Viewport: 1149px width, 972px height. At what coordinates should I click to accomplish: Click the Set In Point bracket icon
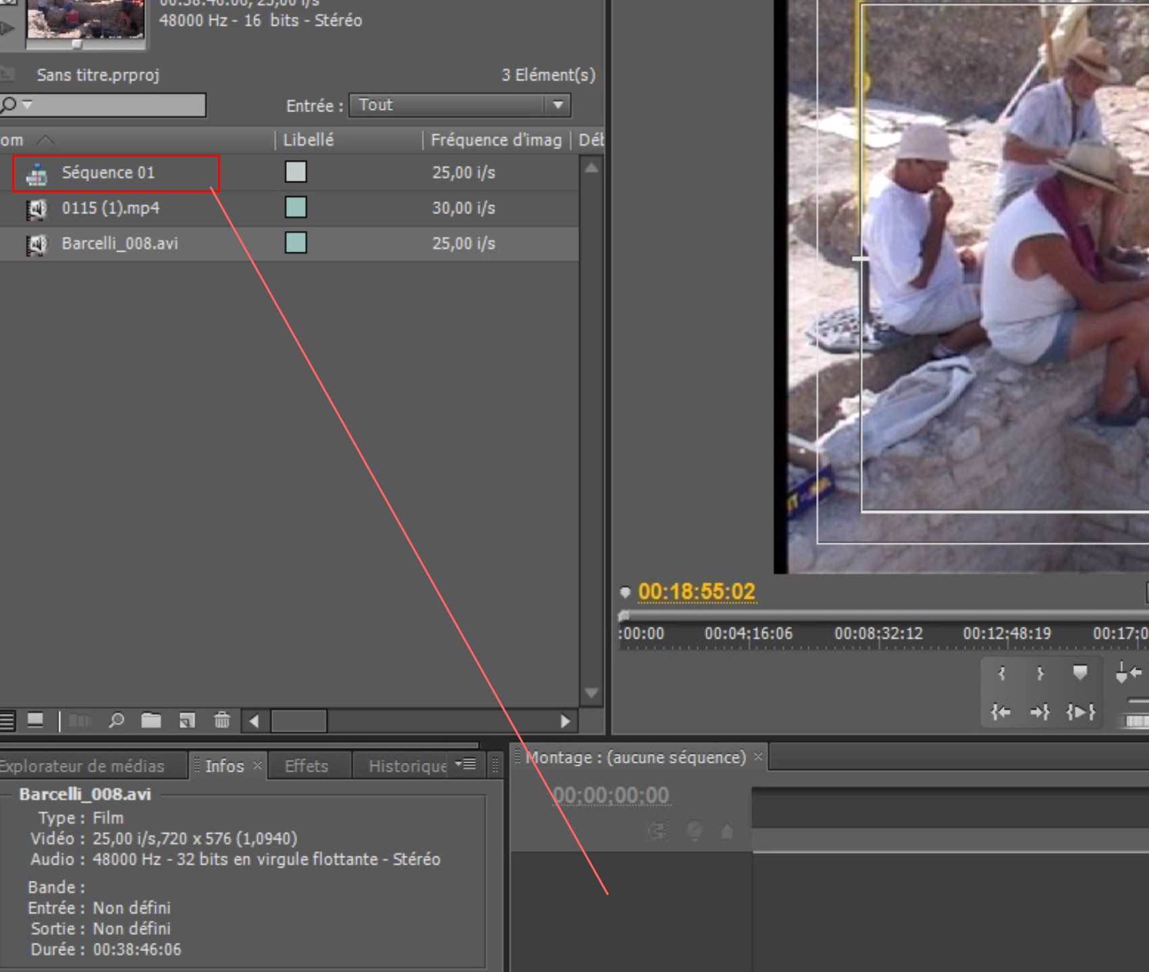tap(1002, 673)
